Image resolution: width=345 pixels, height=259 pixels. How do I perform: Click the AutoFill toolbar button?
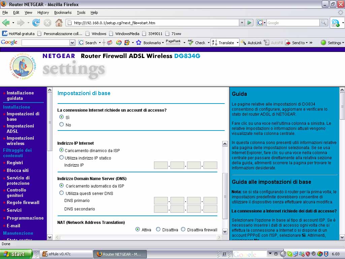[x=273, y=42]
